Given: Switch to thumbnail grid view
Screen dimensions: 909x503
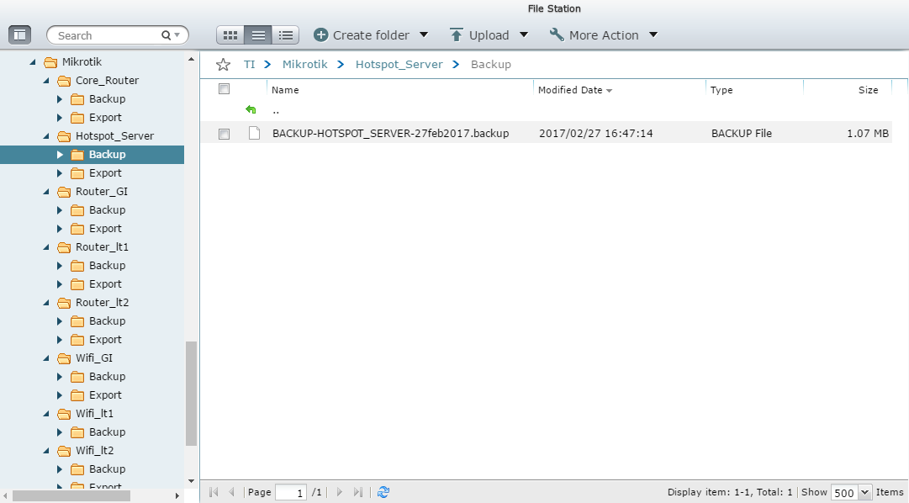Looking at the screenshot, I should click(230, 35).
